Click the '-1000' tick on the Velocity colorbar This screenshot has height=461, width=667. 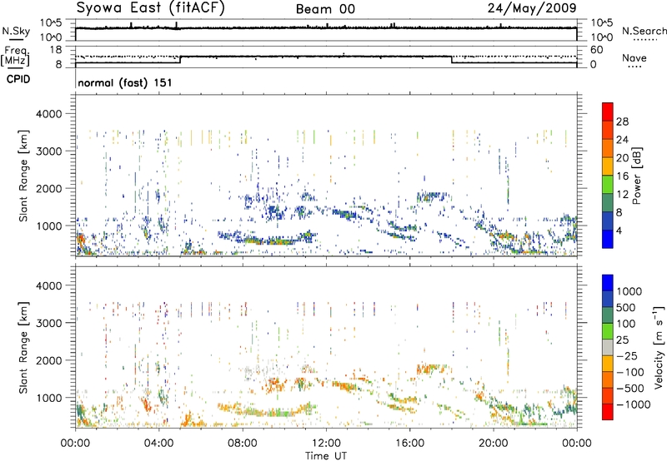coord(634,404)
